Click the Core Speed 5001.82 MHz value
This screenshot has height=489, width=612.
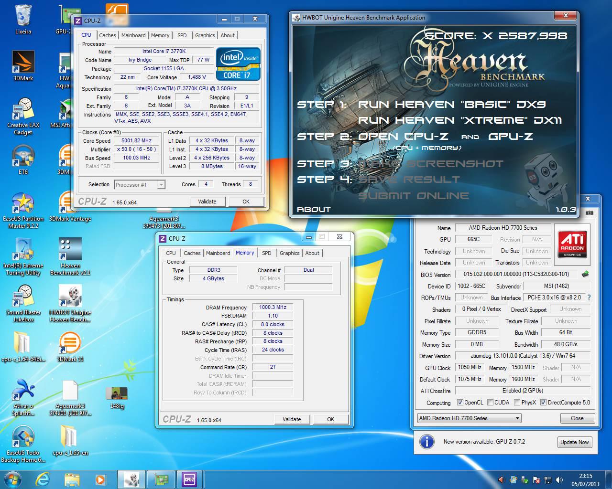[x=136, y=141]
